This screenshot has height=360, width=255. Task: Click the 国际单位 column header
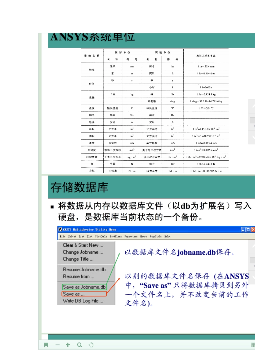(x=123, y=52)
